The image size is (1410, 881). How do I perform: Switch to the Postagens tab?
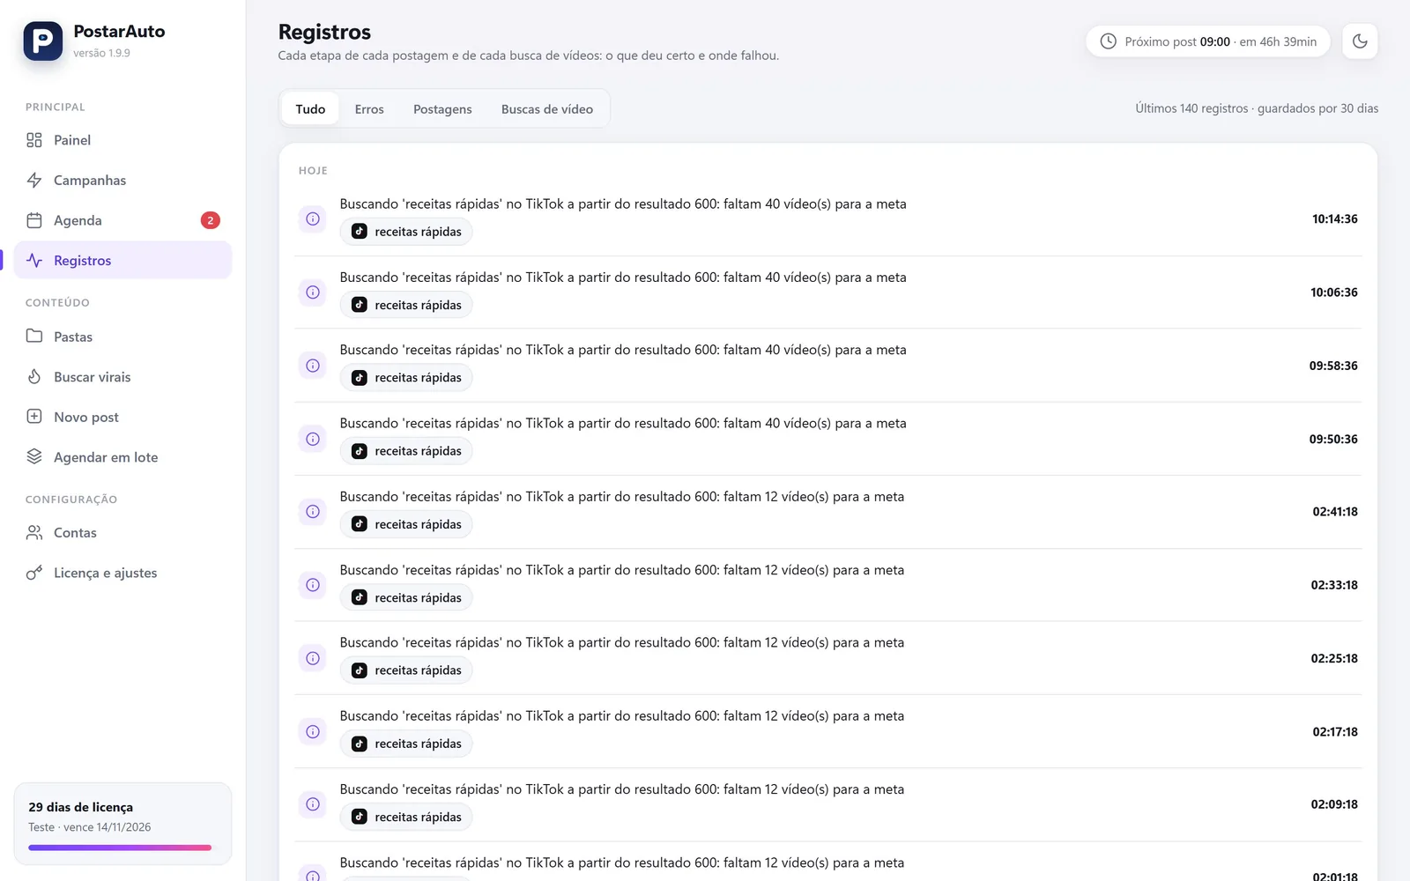(442, 109)
